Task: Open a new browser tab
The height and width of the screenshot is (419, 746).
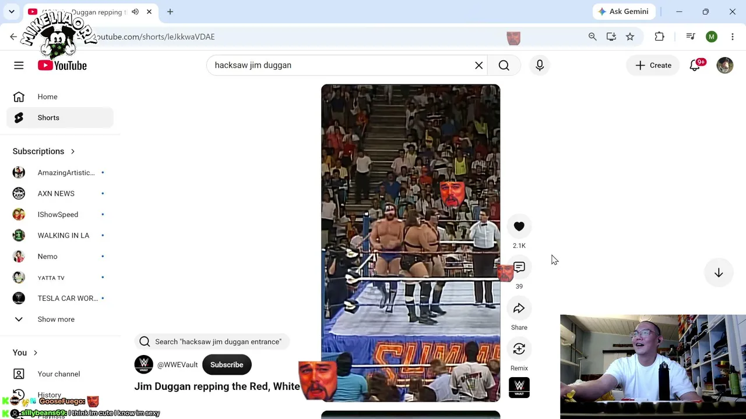Action: coord(170,12)
